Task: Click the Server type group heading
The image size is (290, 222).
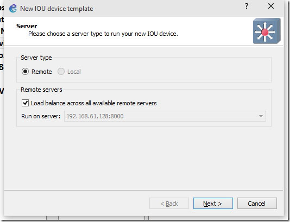Action: [x=36, y=58]
